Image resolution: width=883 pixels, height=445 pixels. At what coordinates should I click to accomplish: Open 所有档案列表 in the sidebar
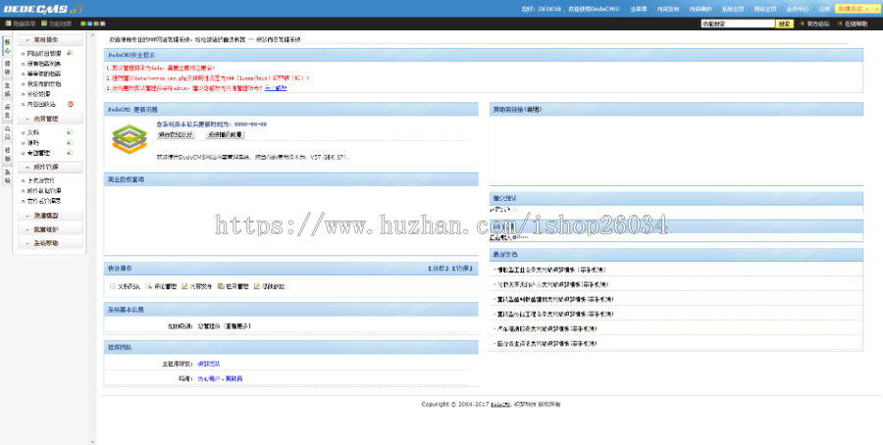point(43,64)
